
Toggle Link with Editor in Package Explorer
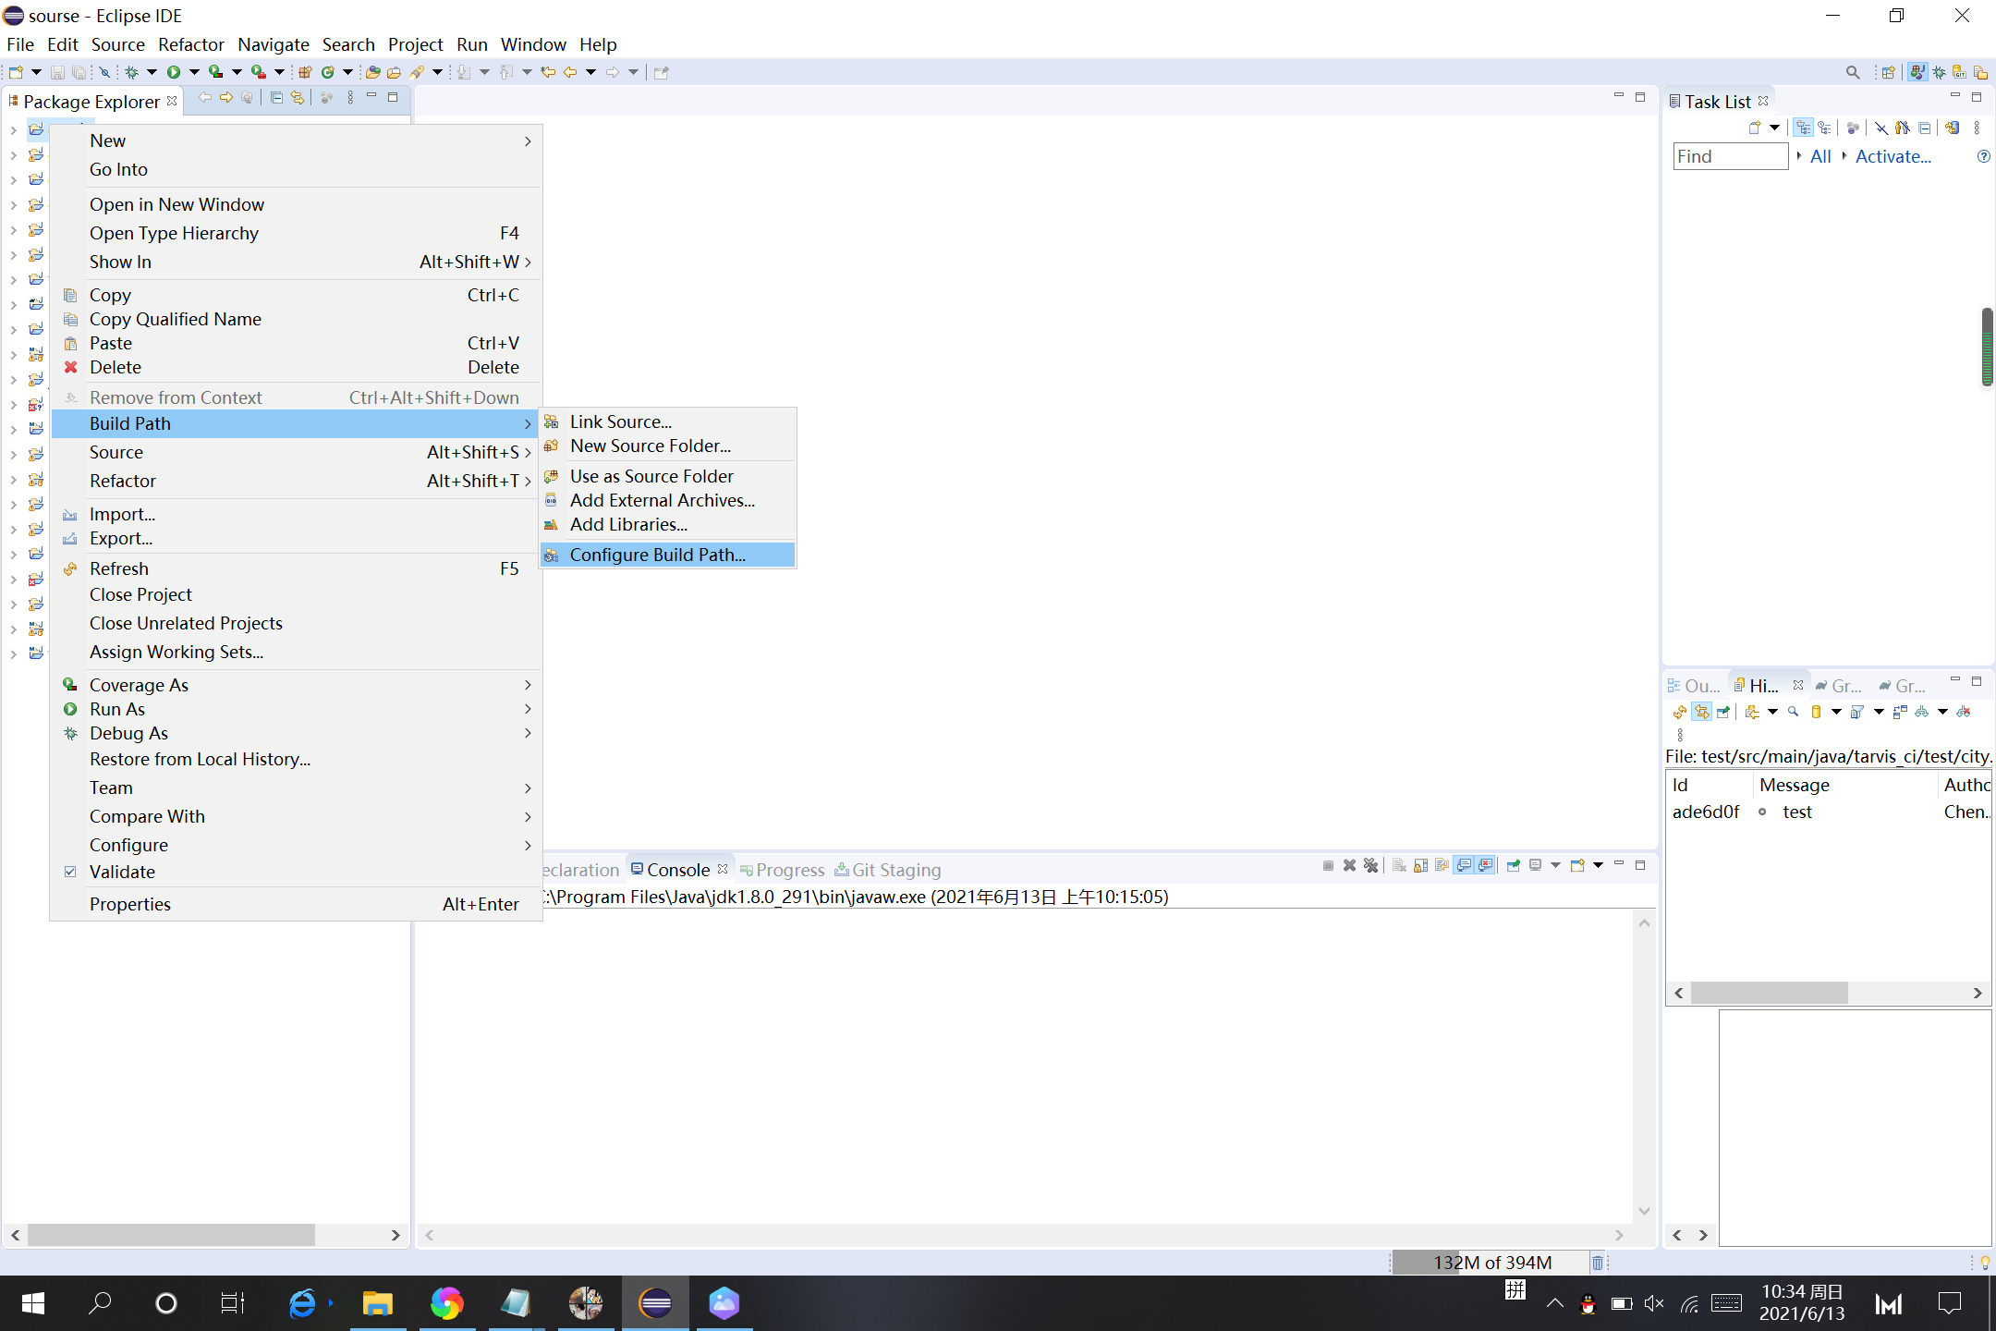(x=297, y=98)
